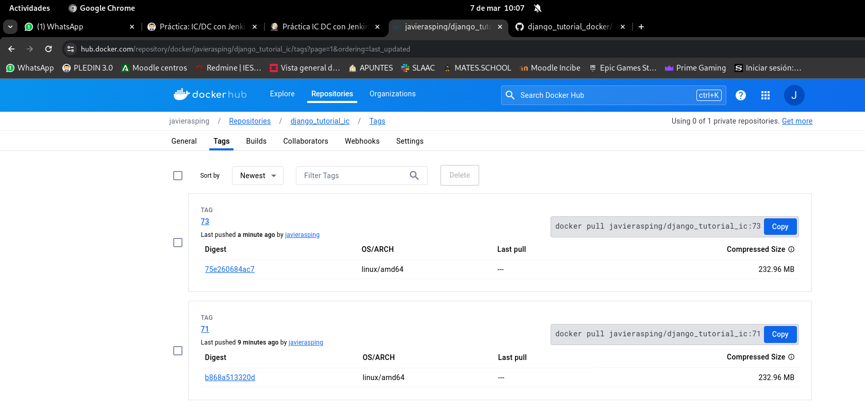865x412 pixels.
Task: Click the browser forward arrow
Action: [30, 49]
